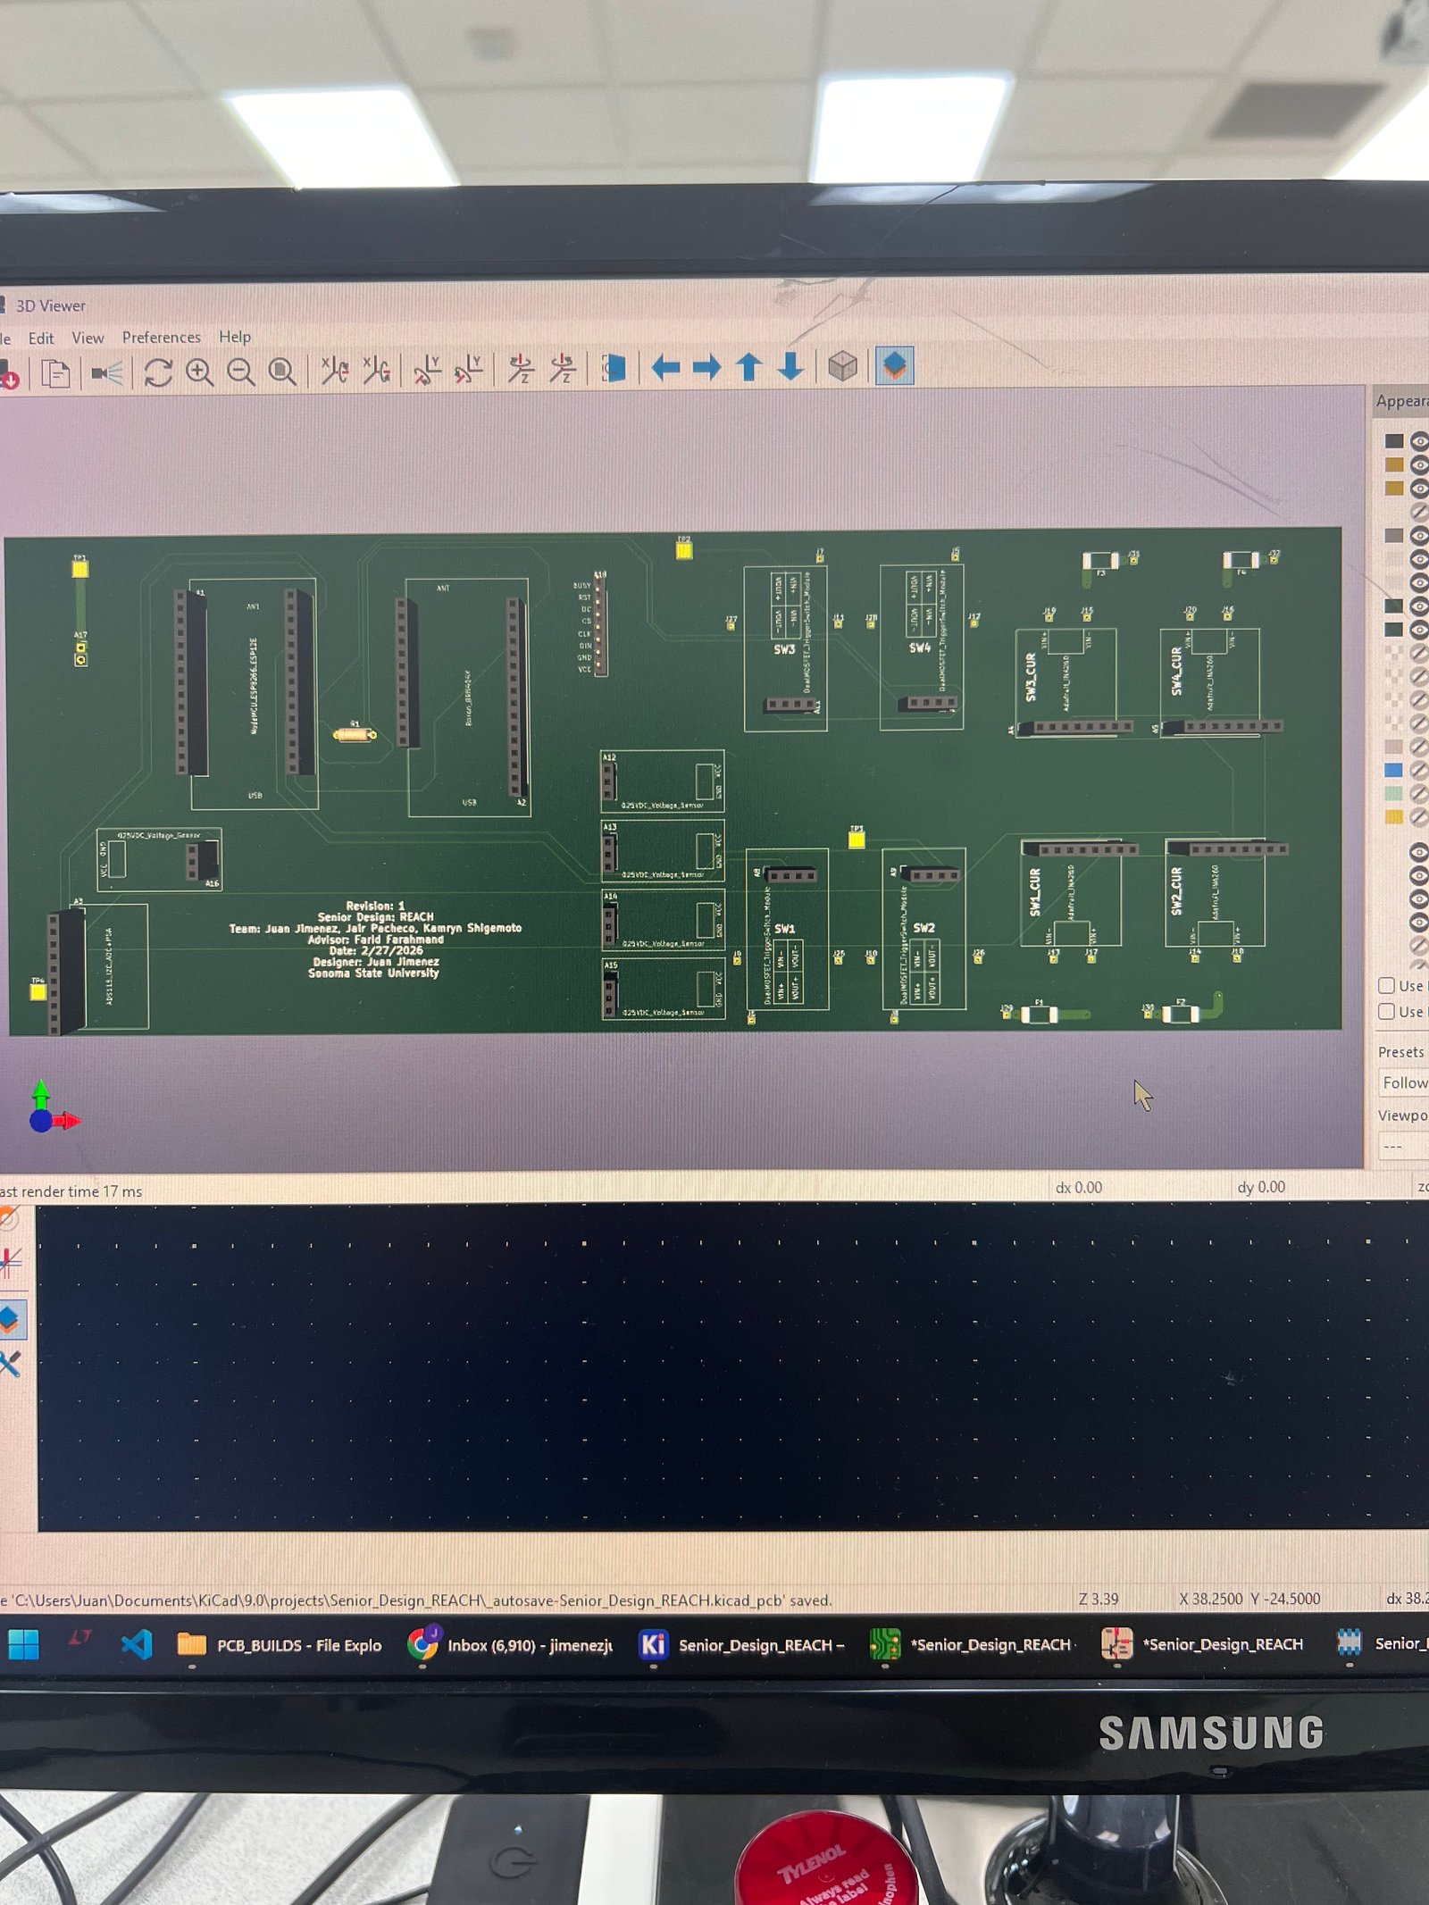Open the properties manager in PCB editor sidebar
The height and width of the screenshot is (1905, 1429).
click(9, 1363)
